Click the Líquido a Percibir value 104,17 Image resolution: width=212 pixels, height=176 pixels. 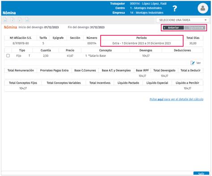[187, 88]
